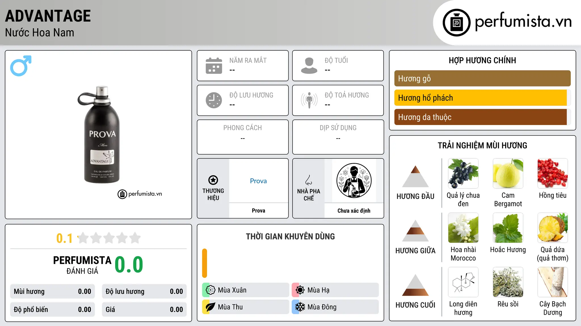The height and width of the screenshot is (326, 581).
Task: Click the male gender symbol icon
Action: pyautogui.click(x=21, y=66)
